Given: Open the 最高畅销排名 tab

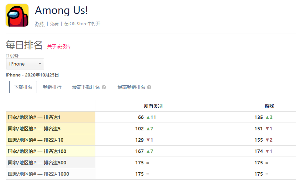Looking at the screenshot, I should (x=131, y=87).
